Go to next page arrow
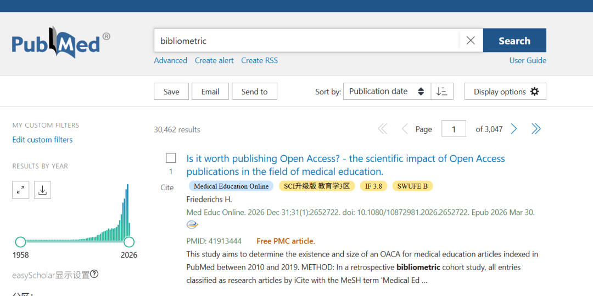 513,129
